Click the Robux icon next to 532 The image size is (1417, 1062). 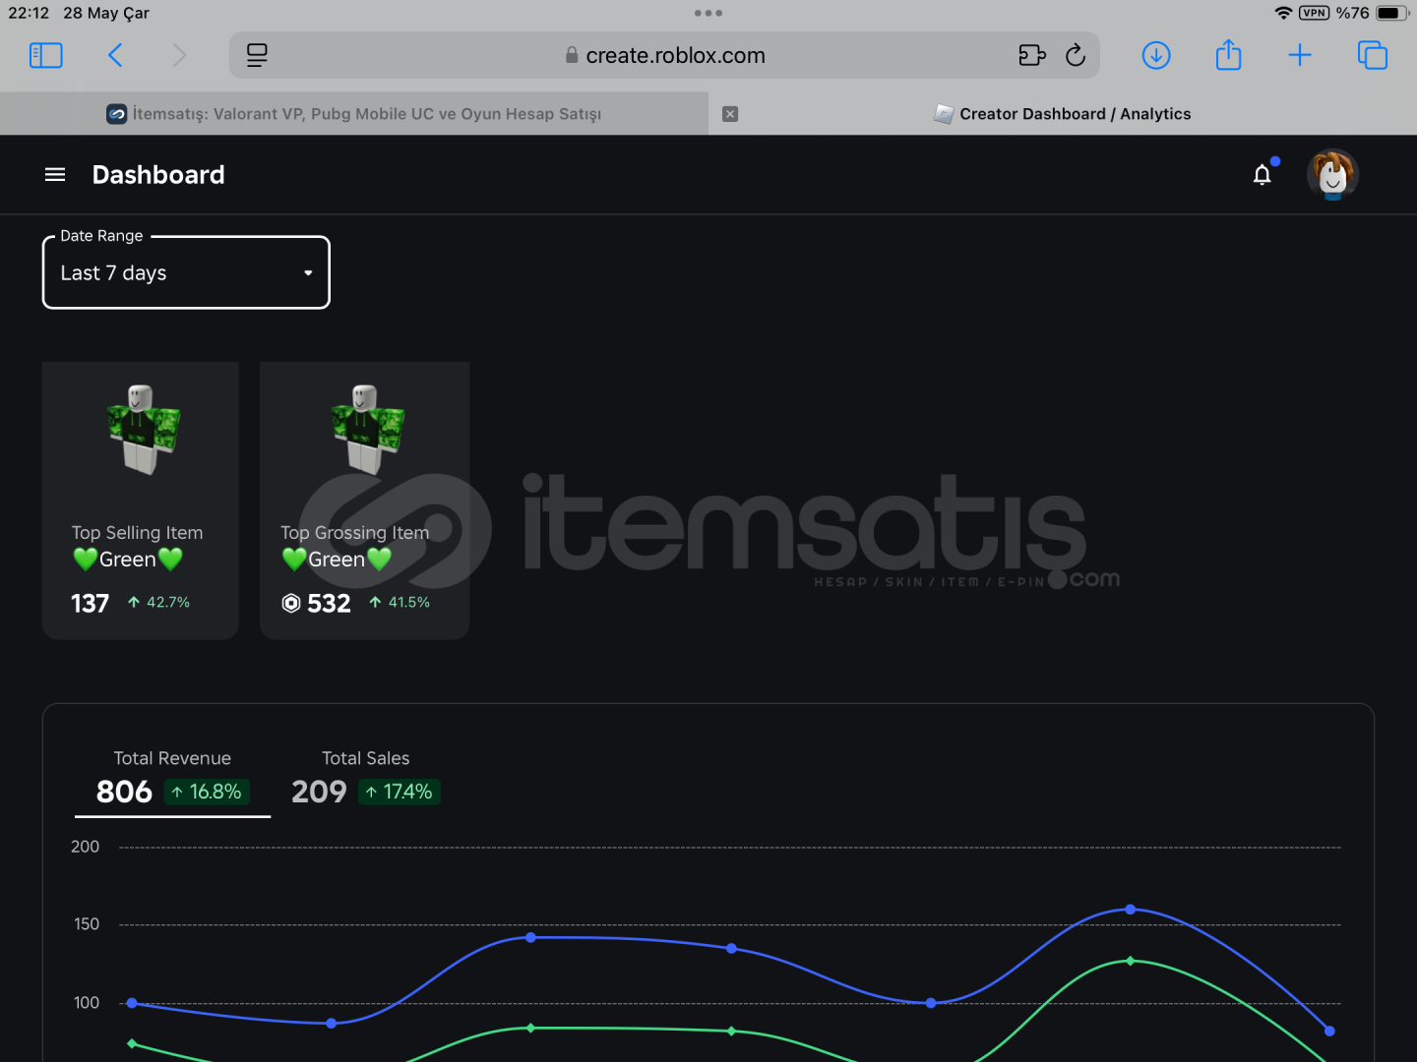click(291, 603)
